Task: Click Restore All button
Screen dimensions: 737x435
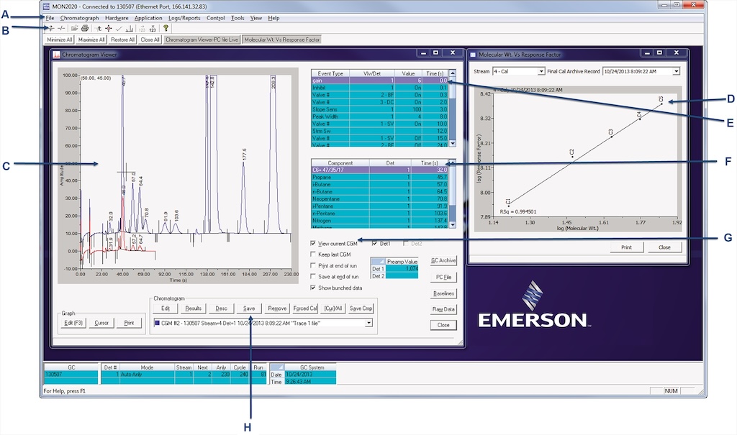Action: click(x=122, y=40)
